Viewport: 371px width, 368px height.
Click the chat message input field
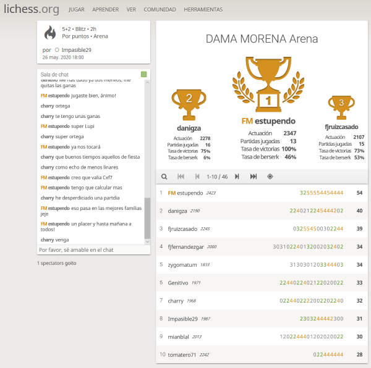93,250
